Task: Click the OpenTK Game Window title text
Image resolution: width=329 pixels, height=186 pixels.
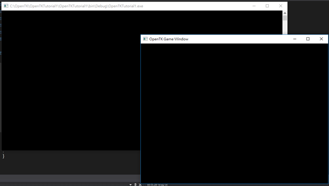Action: 169,39
